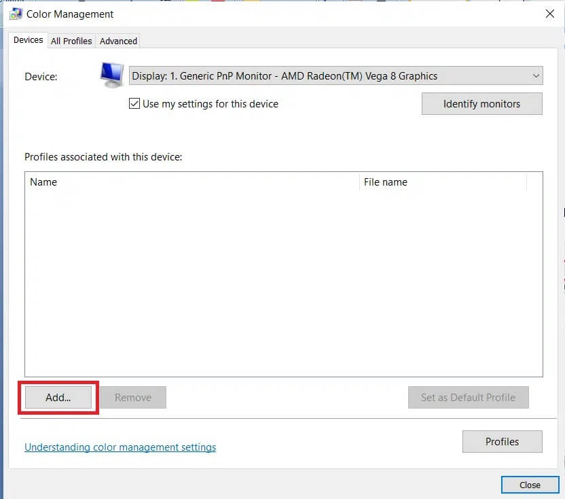The width and height of the screenshot is (565, 499).
Task: Click the Close button at bottom
Action: coord(530,485)
